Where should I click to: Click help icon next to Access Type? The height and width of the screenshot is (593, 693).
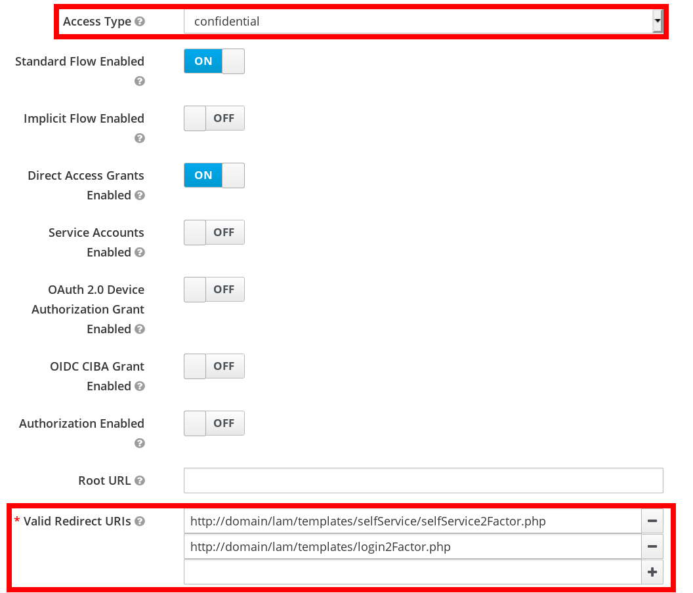[x=139, y=22]
